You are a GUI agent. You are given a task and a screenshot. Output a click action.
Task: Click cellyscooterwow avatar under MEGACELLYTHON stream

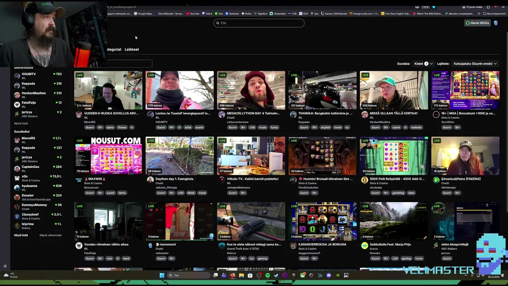click(222, 114)
